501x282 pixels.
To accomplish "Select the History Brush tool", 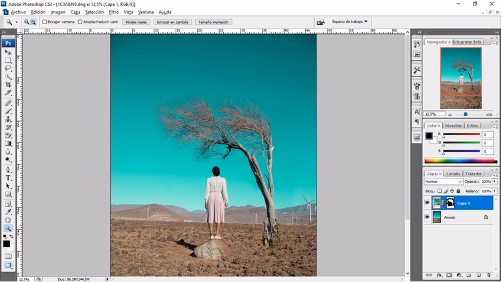I will (x=8, y=128).
